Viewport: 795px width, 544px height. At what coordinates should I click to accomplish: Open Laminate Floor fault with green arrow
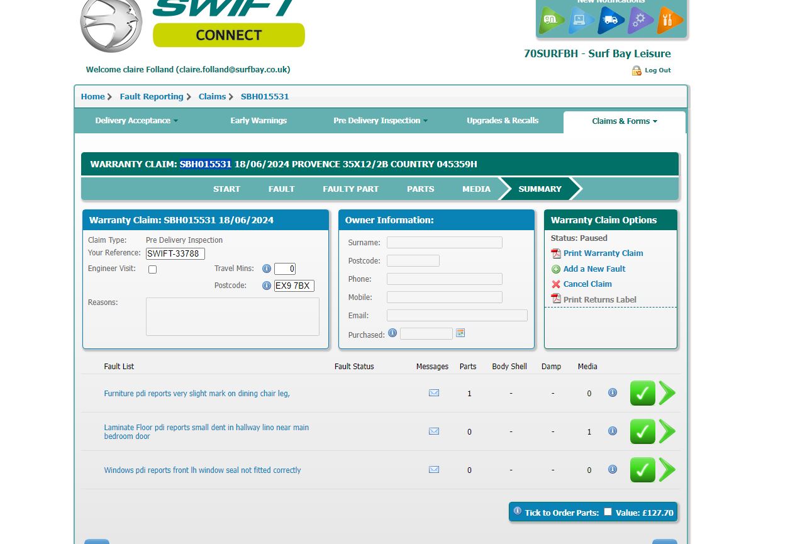pyautogui.click(x=667, y=431)
